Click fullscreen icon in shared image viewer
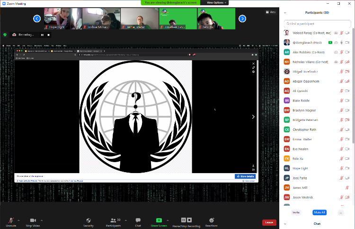Viewport: 355px width, 229px height. point(253,68)
